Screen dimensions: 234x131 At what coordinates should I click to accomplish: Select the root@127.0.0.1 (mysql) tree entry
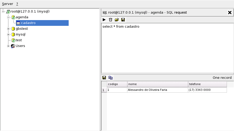click(x=30, y=11)
